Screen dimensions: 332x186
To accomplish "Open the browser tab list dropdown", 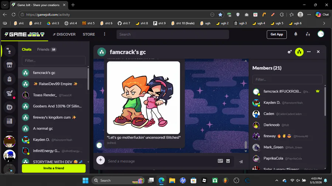I will pyautogui.click(x=5, y=5).
